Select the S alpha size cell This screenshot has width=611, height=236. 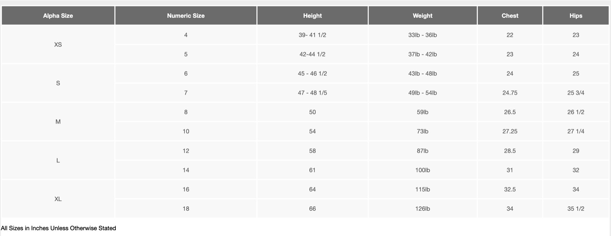(x=58, y=83)
